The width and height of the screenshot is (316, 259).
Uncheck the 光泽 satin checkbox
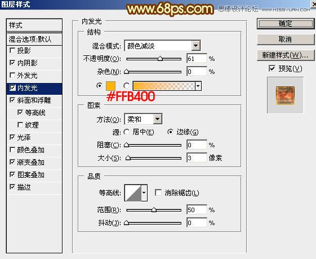12,138
